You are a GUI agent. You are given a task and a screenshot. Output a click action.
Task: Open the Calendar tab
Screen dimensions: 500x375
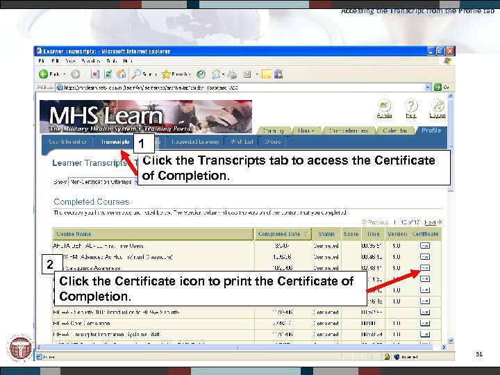[394, 131]
